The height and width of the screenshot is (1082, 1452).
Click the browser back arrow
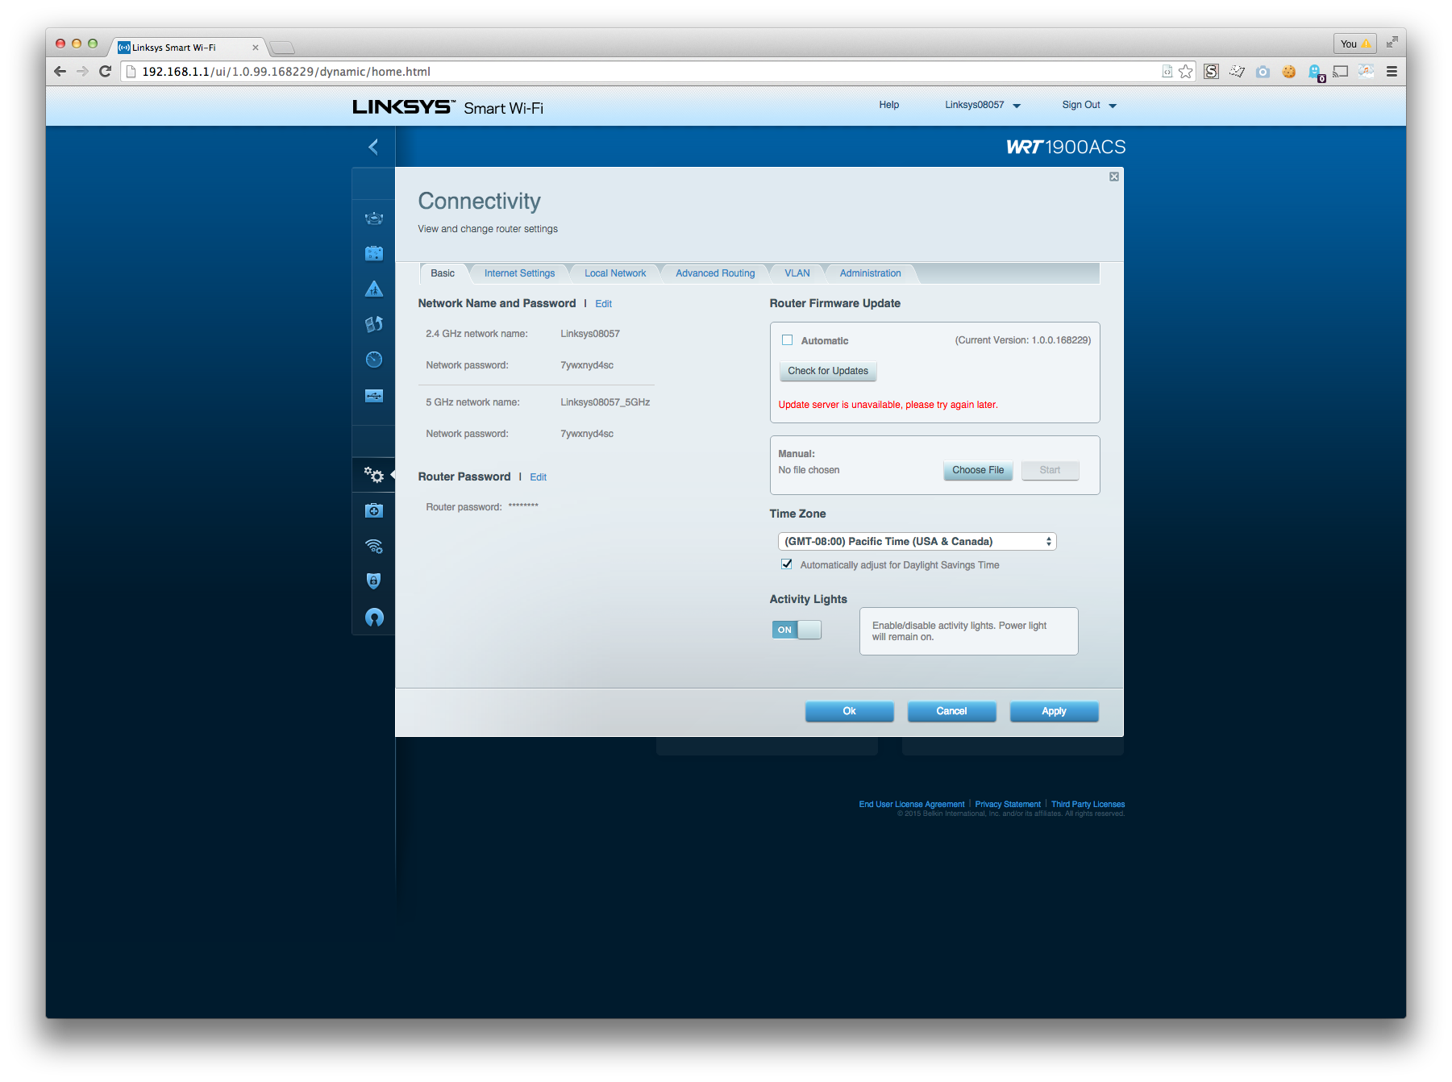pyautogui.click(x=60, y=71)
